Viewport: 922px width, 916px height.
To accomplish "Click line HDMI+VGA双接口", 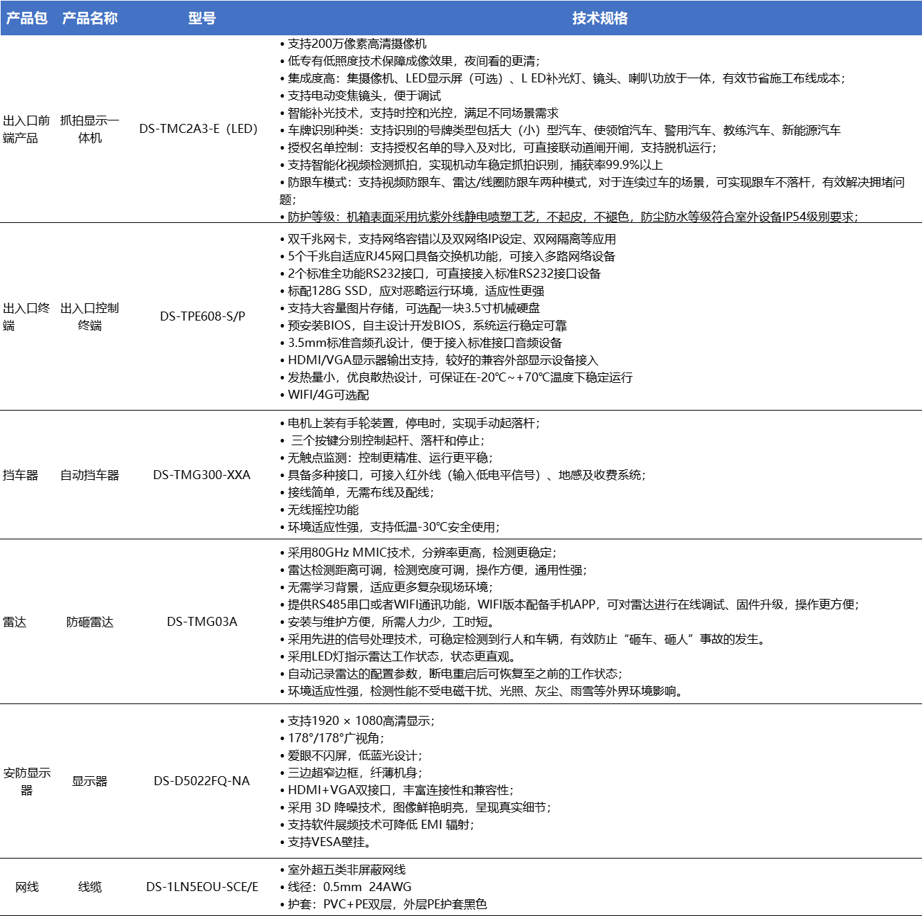I will [396, 790].
